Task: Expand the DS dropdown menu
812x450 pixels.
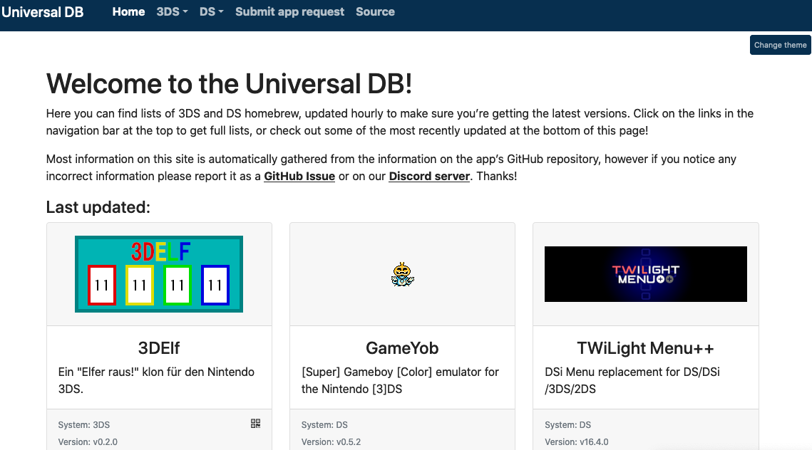Action: (x=211, y=11)
